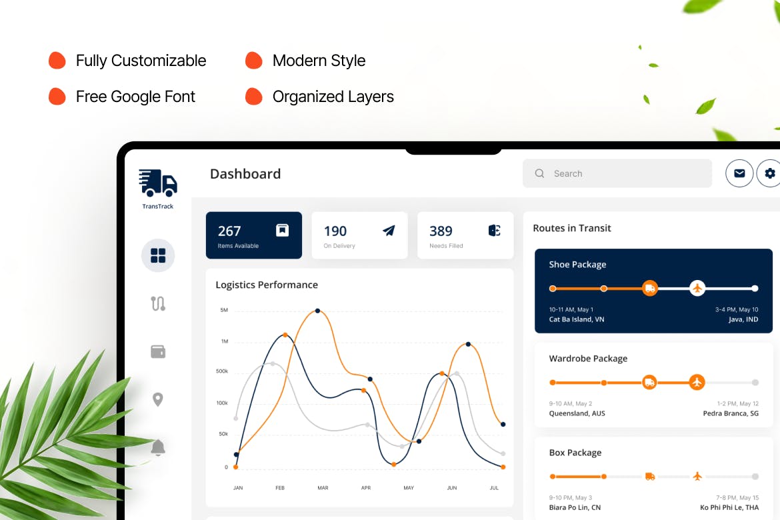This screenshot has height=520, width=780.
Task: Select the 267 Items Available card
Action: tap(253, 235)
